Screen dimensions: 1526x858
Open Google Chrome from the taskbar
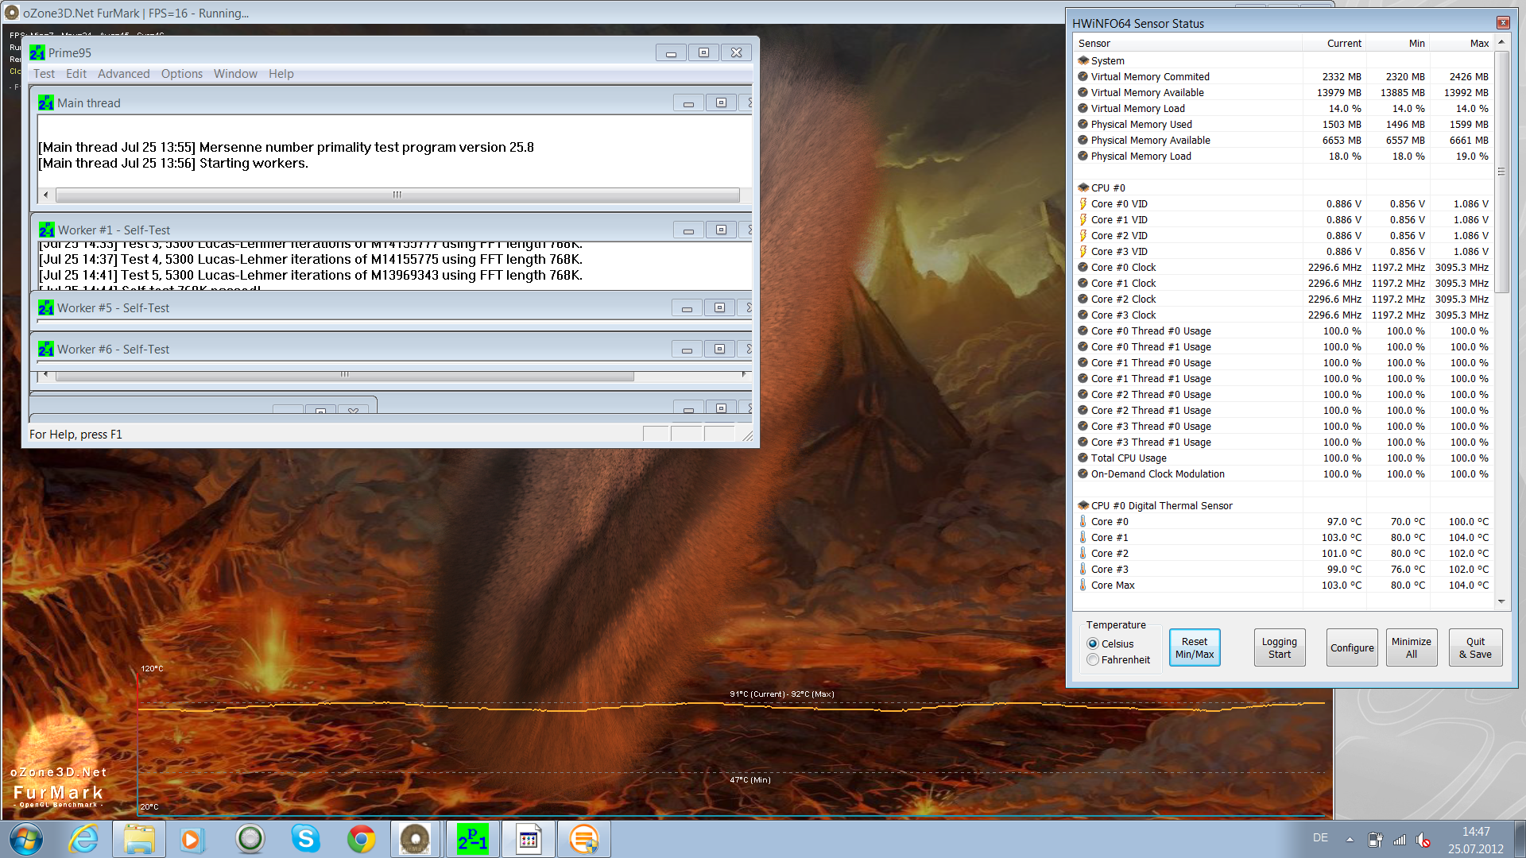pos(361,839)
